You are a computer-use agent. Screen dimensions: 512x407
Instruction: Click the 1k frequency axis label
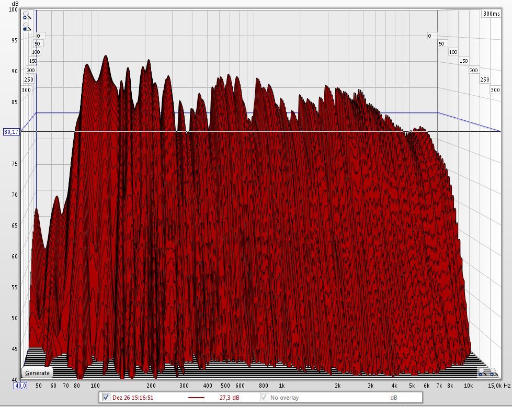281,386
